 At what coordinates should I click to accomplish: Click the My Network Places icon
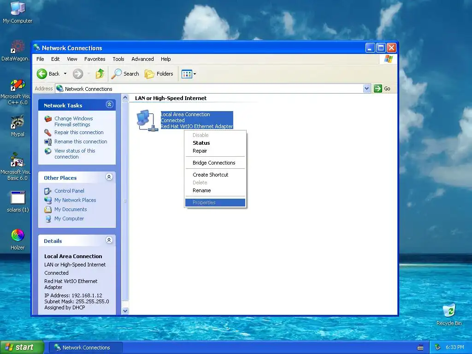coord(47,200)
